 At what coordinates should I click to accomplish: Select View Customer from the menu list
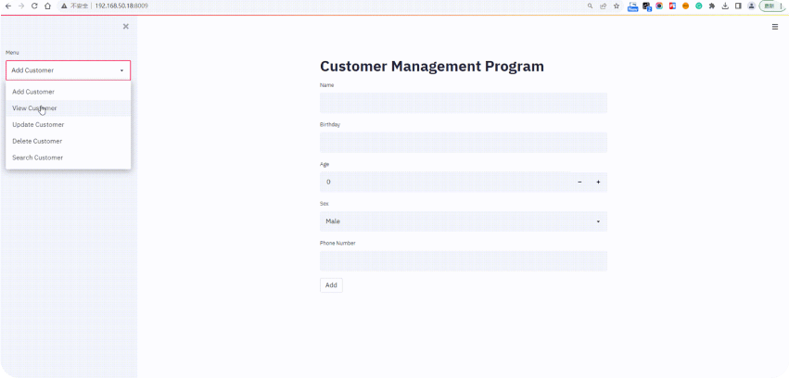[x=34, y=108]
